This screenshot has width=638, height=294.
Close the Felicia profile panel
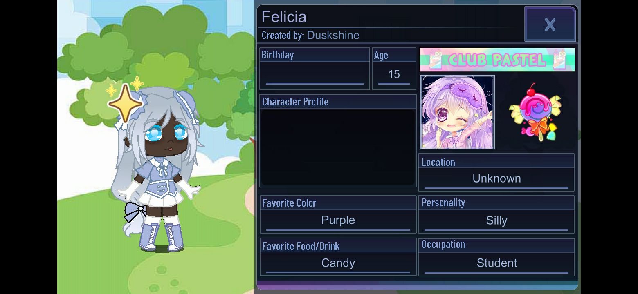[550, 24]
